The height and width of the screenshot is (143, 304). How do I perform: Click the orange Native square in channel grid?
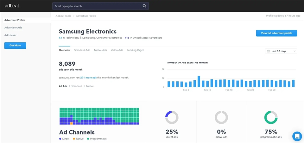(x=72, y=123)
